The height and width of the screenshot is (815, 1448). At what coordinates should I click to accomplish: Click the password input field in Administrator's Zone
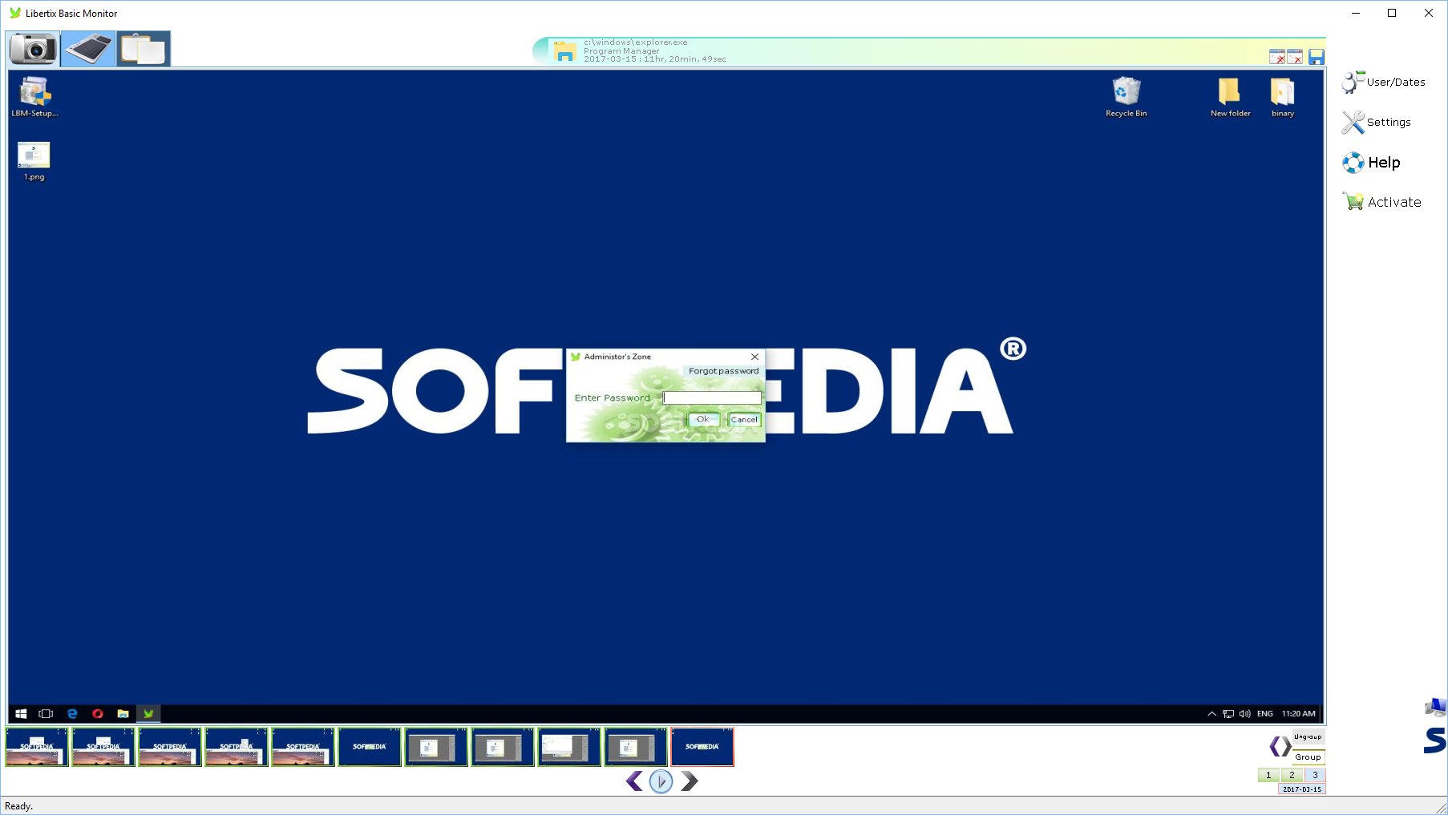coord(712,397)
